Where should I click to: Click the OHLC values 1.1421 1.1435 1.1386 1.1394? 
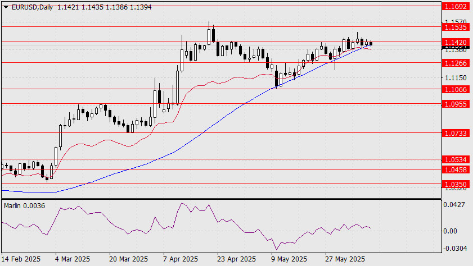click(x=105, y=7)
